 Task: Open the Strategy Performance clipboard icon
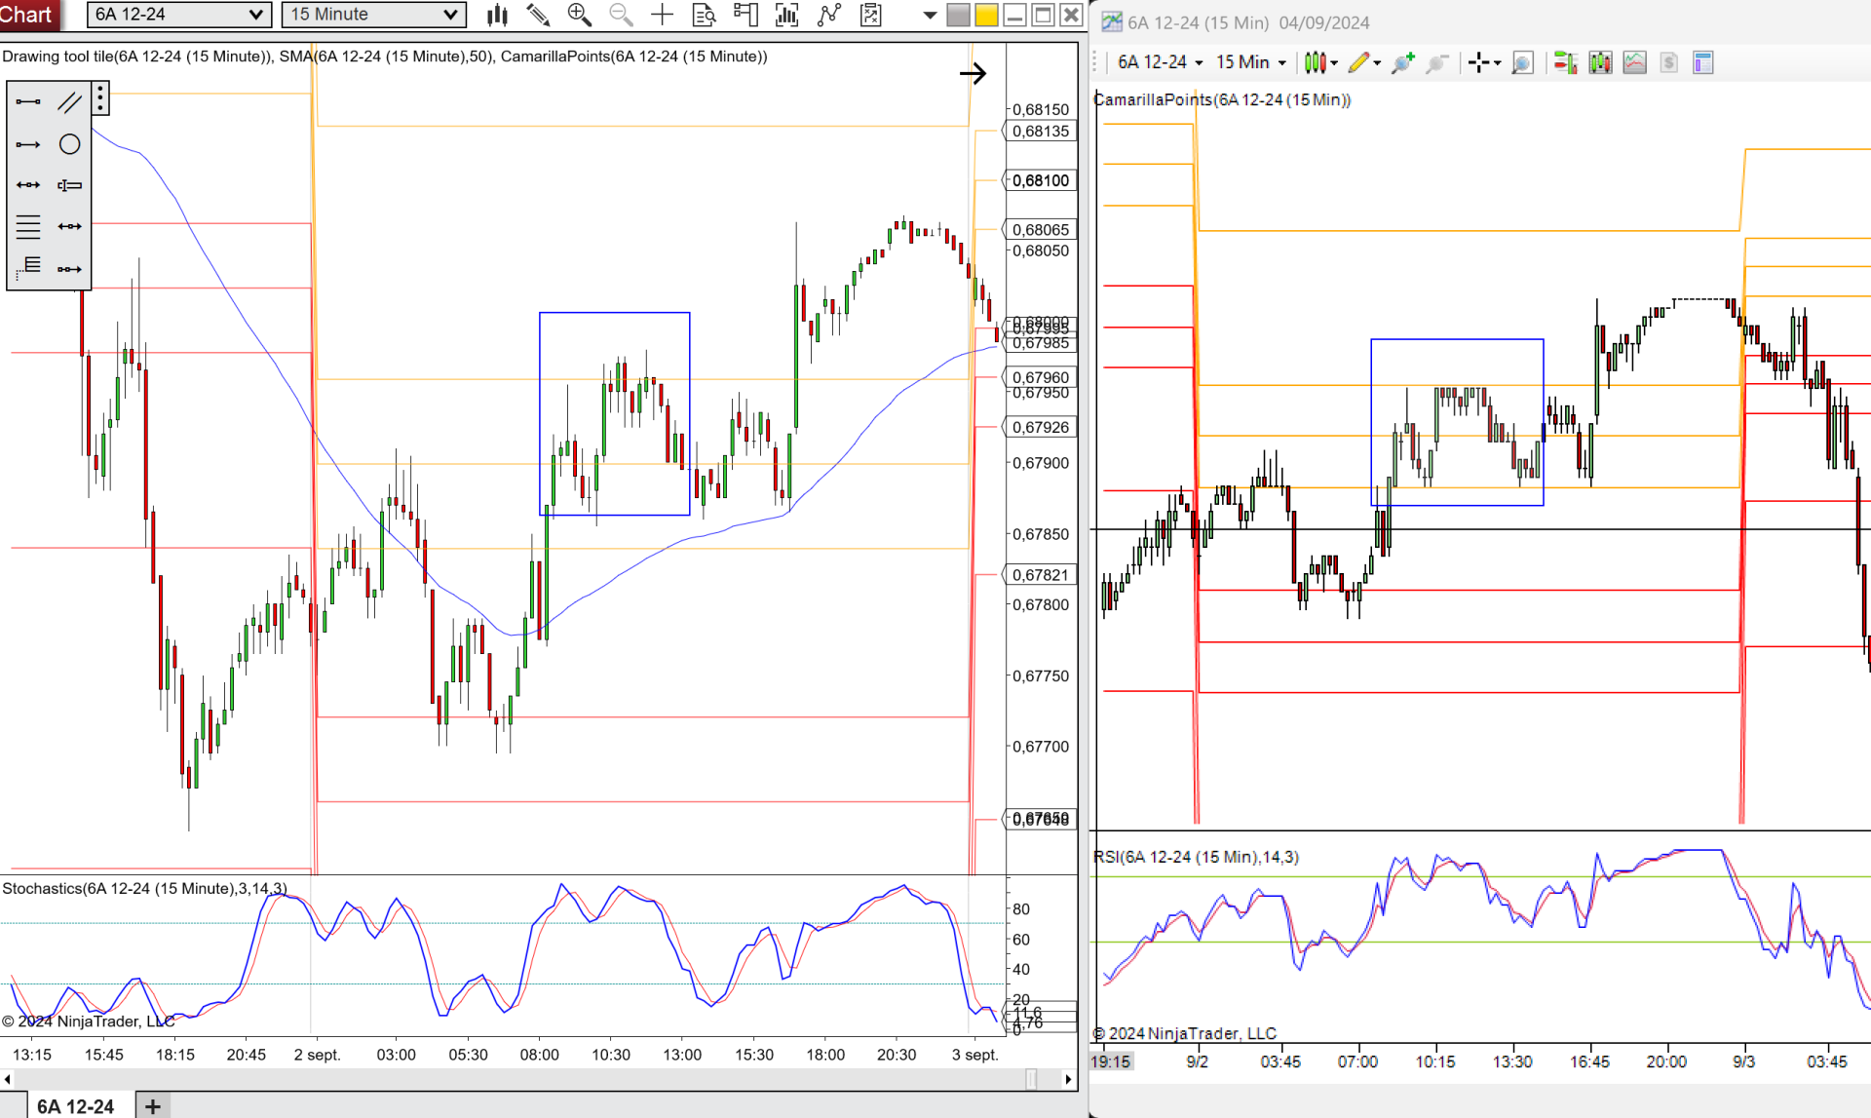(x=871, y=15)
